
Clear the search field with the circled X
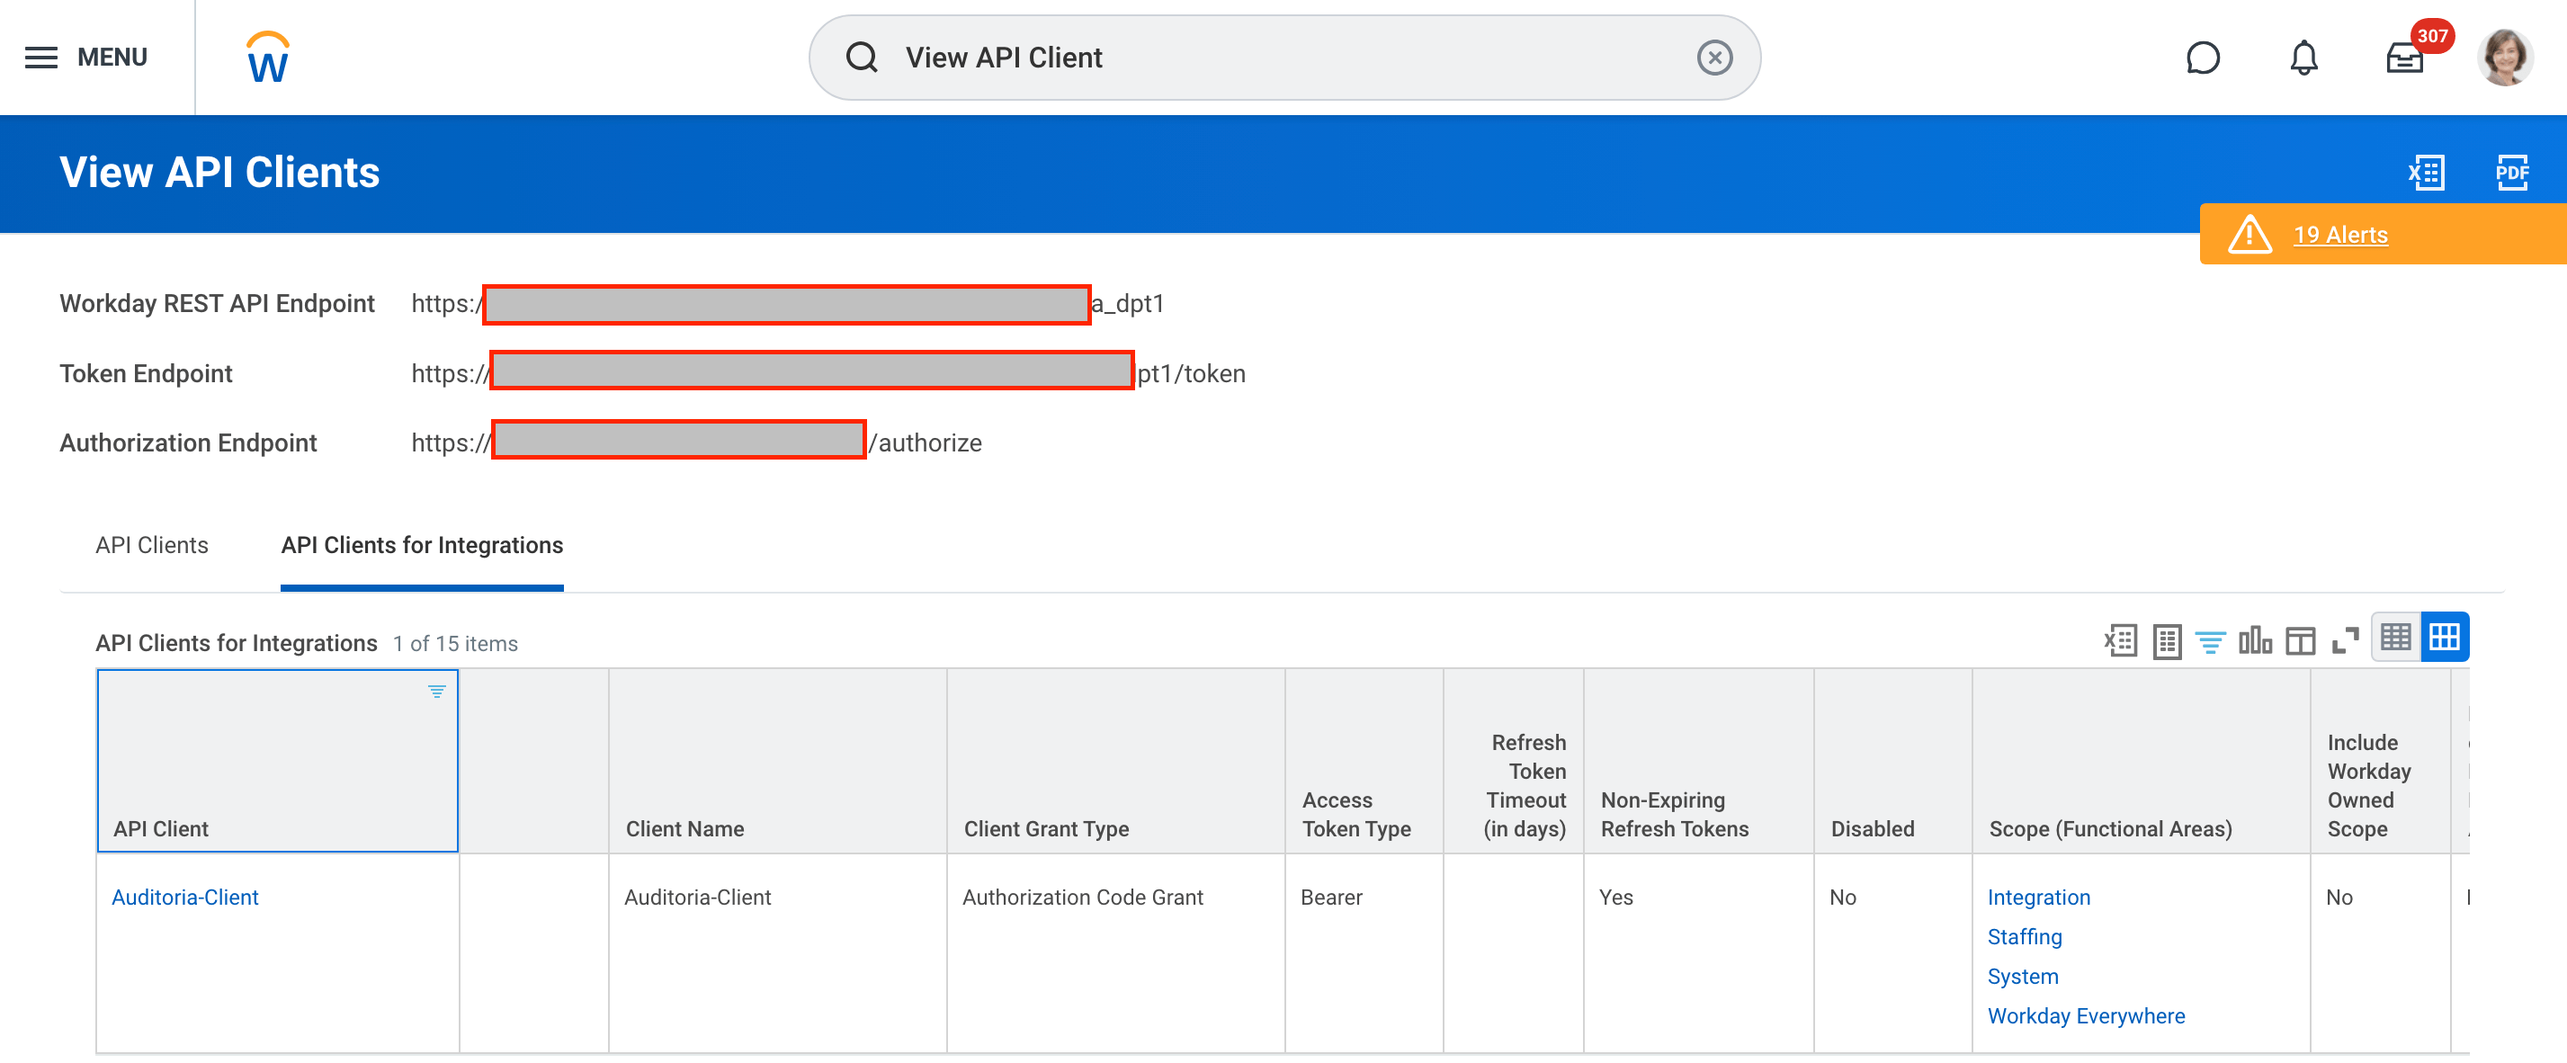pos(1714,57)
